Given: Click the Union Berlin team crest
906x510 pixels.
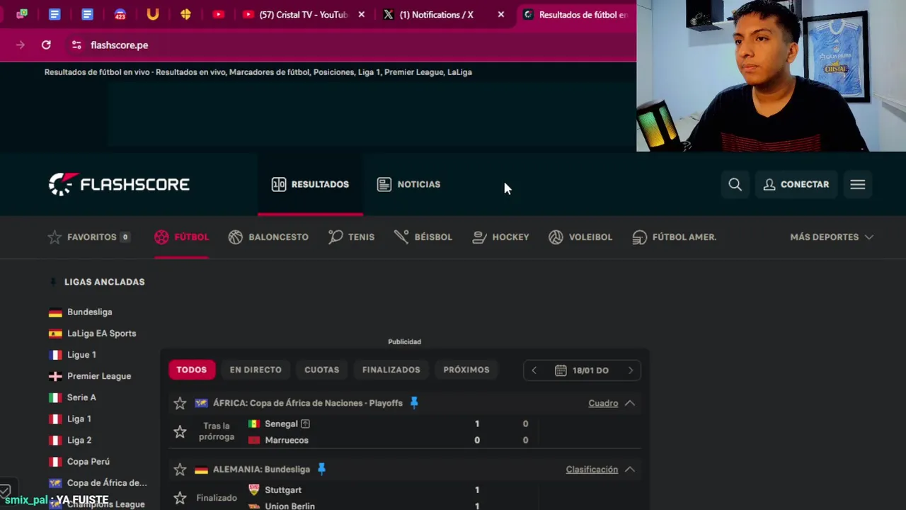Looking at the screenshot, I should (254, 506).
